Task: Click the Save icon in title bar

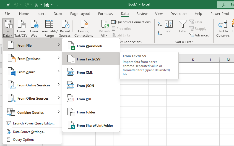Action: (8, 5)
